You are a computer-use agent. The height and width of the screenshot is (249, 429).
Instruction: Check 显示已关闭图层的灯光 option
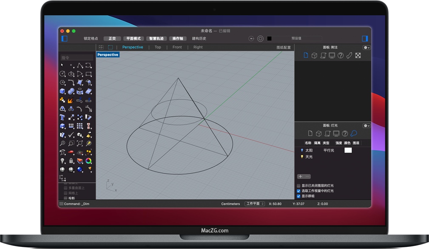pyautogui.click(x=298, y=186)
